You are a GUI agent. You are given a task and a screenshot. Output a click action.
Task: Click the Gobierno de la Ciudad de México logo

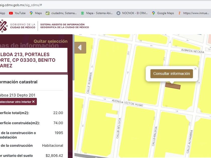point(18,26)
